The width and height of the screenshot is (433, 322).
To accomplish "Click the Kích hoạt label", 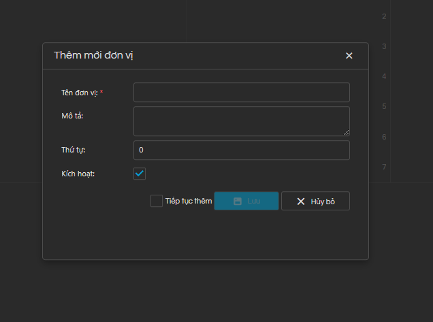I will tap(78, 174).
